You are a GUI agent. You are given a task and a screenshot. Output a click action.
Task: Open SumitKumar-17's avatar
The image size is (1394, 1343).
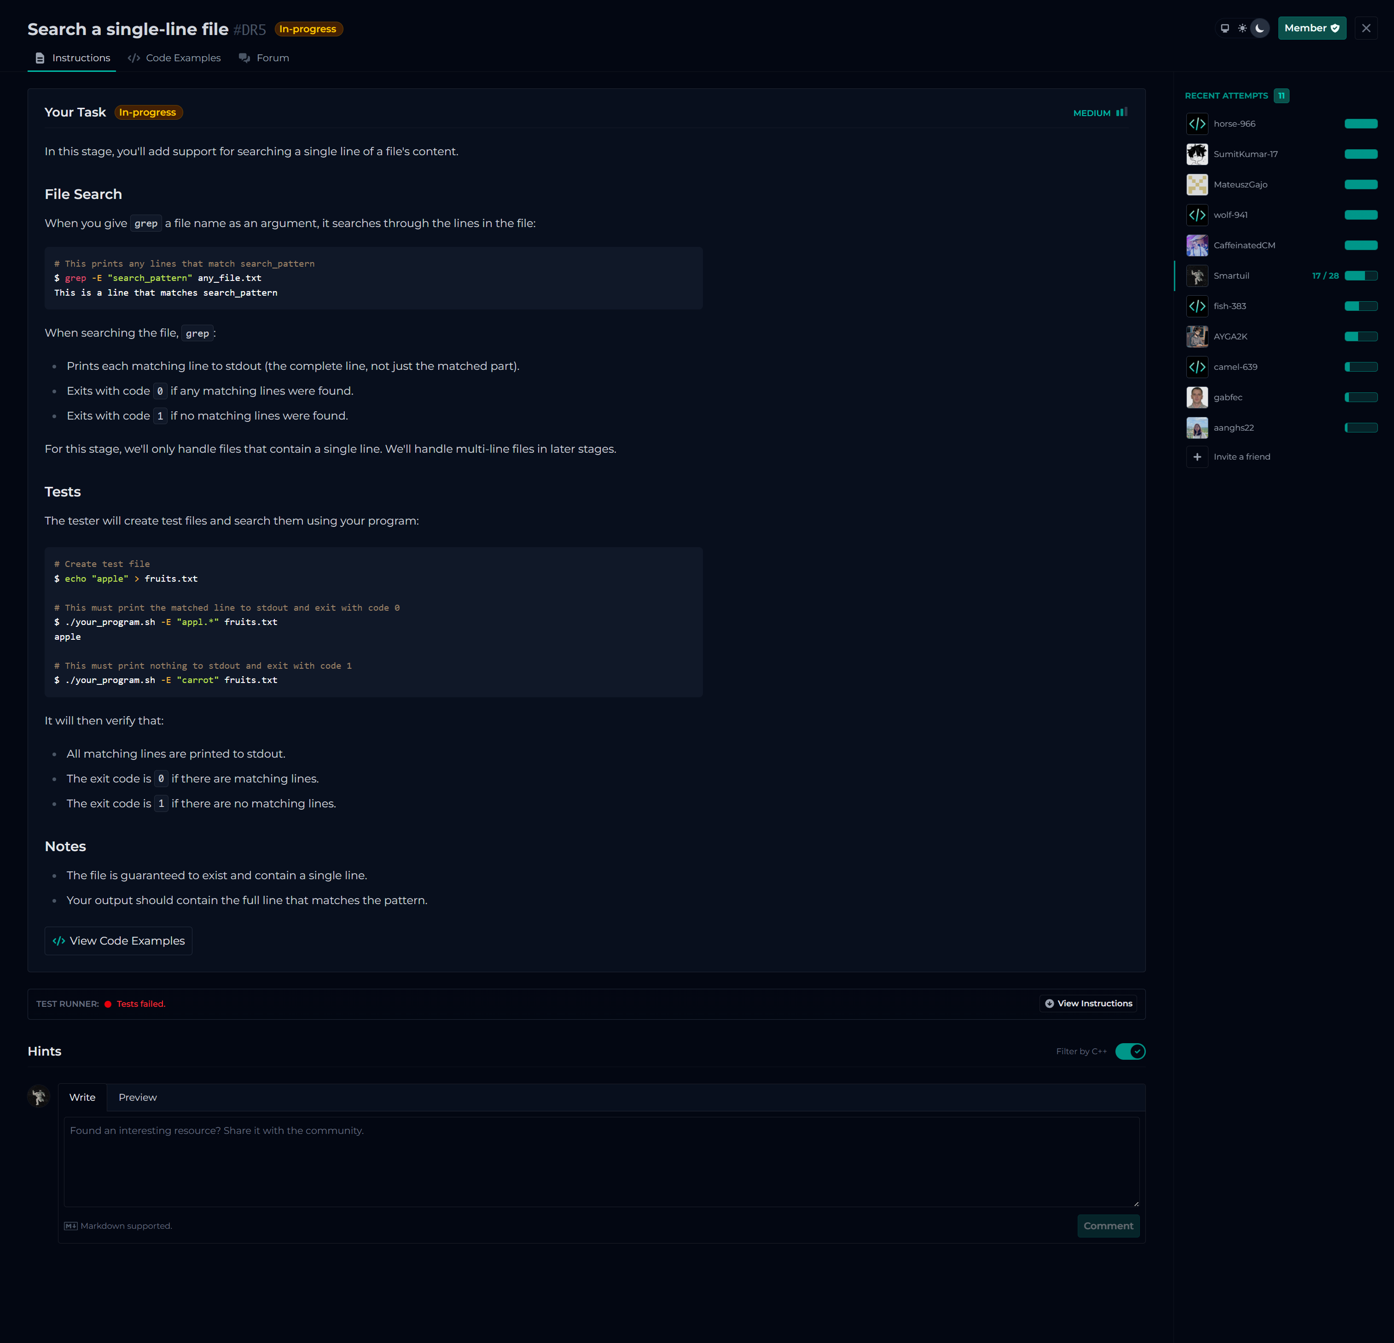point(1197,154)
